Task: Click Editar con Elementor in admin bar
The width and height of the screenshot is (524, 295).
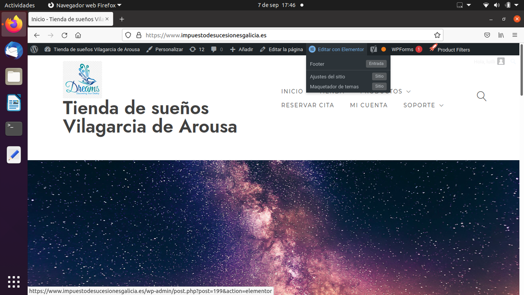Action: [337, 49]
